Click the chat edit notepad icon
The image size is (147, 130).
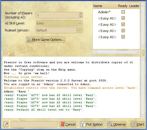pos(6,124)
